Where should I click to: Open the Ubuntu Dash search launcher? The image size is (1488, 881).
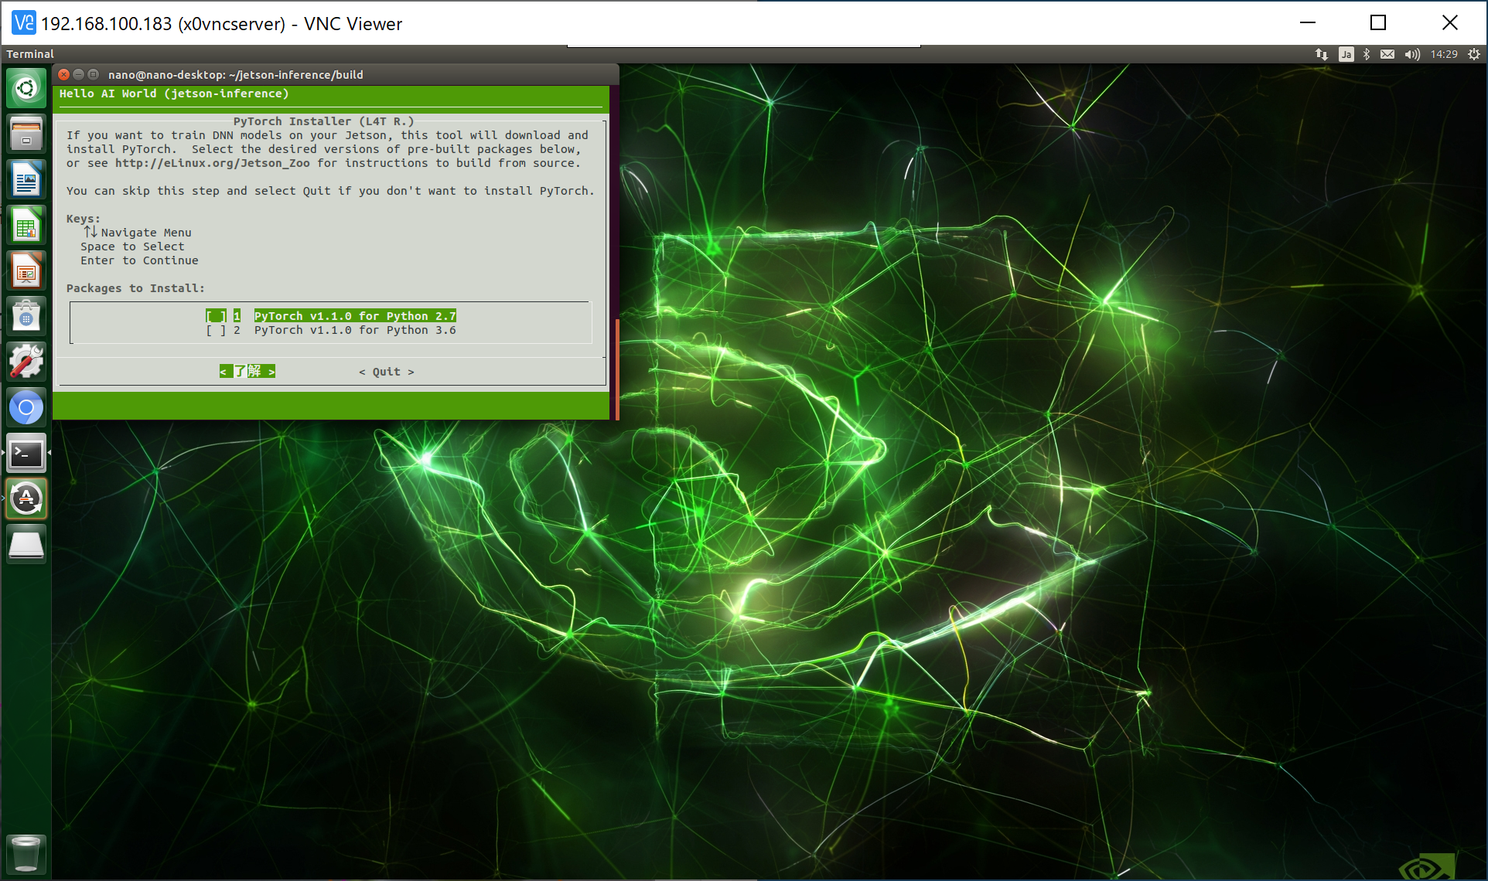pyautogui.click(x=26, y=88)
